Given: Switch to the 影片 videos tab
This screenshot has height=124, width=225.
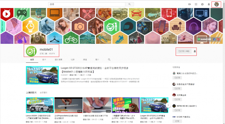Looking at the screenshot, I should point(44,59).
